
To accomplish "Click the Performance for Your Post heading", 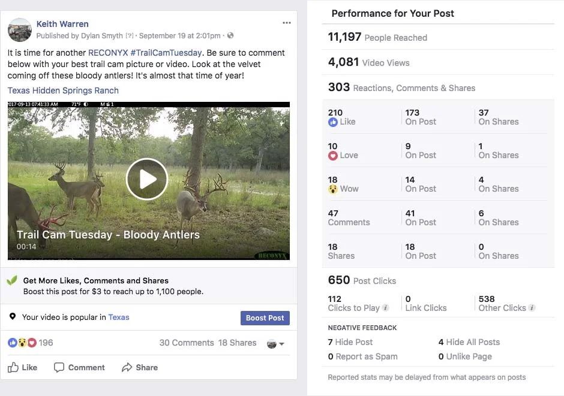I will pos(393,13).
